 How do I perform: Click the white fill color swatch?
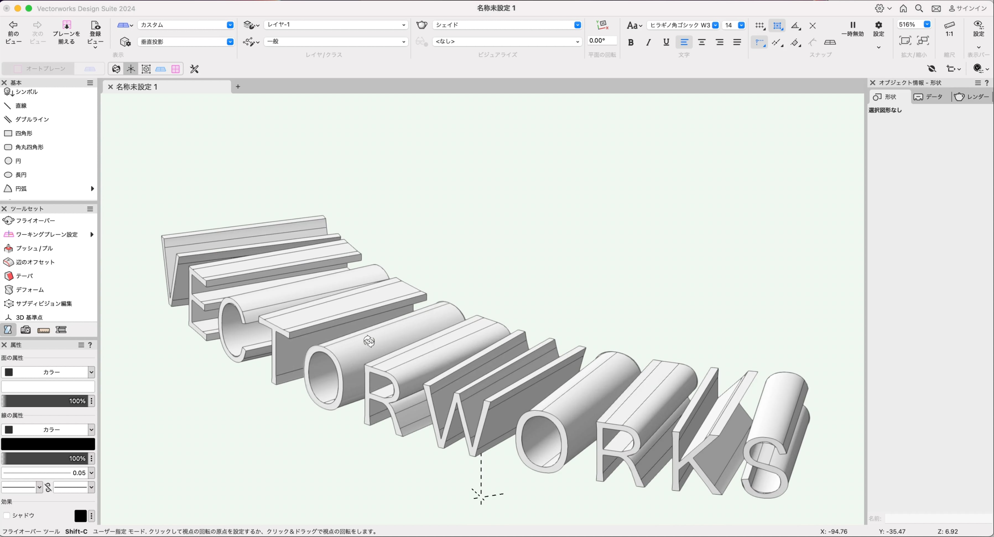click(x=48, y=387)
